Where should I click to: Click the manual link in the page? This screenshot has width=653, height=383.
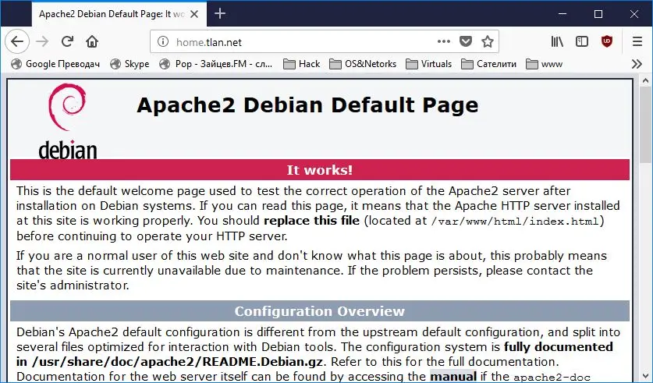(453, 377)
